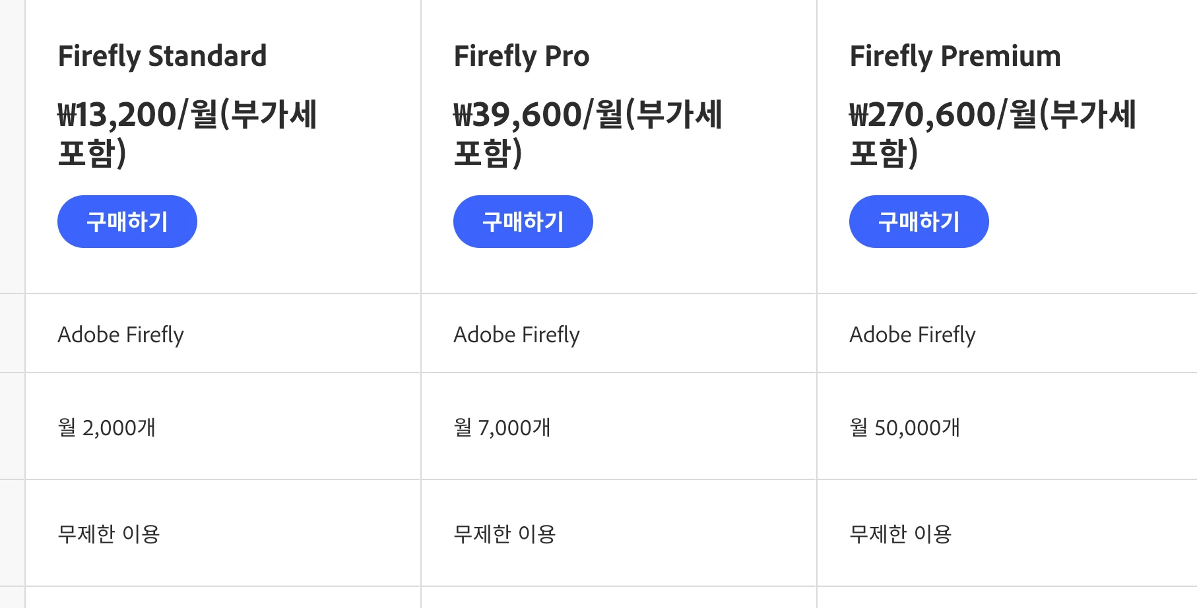1197x608 pixels.
Task: Select the 월 7,000개 credits cell
Action: tap(502, 428)
